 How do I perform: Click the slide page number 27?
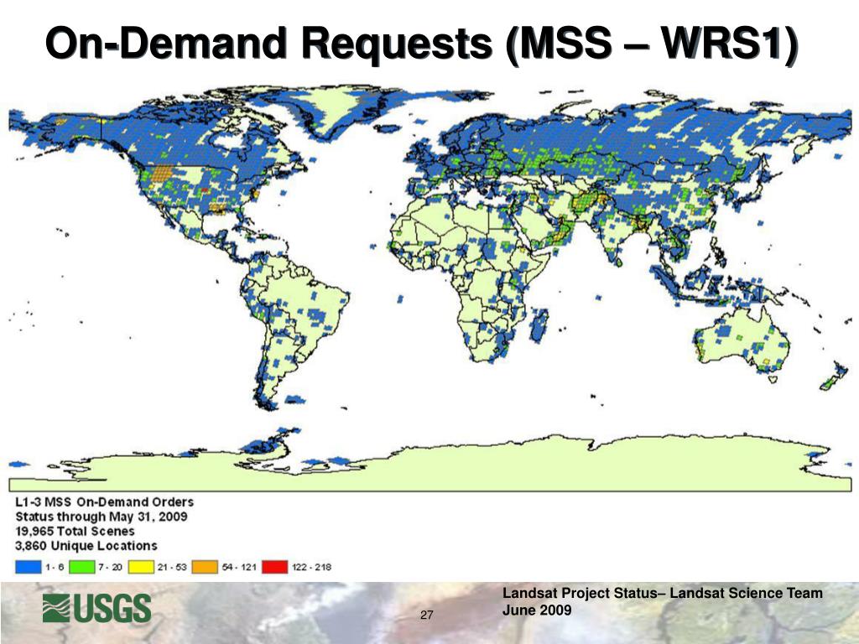point(427,615)
